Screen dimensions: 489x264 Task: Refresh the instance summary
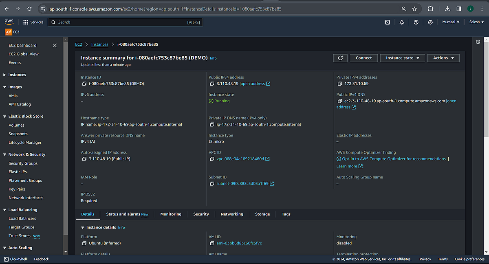pyautogui.click(x=340, y=57)
